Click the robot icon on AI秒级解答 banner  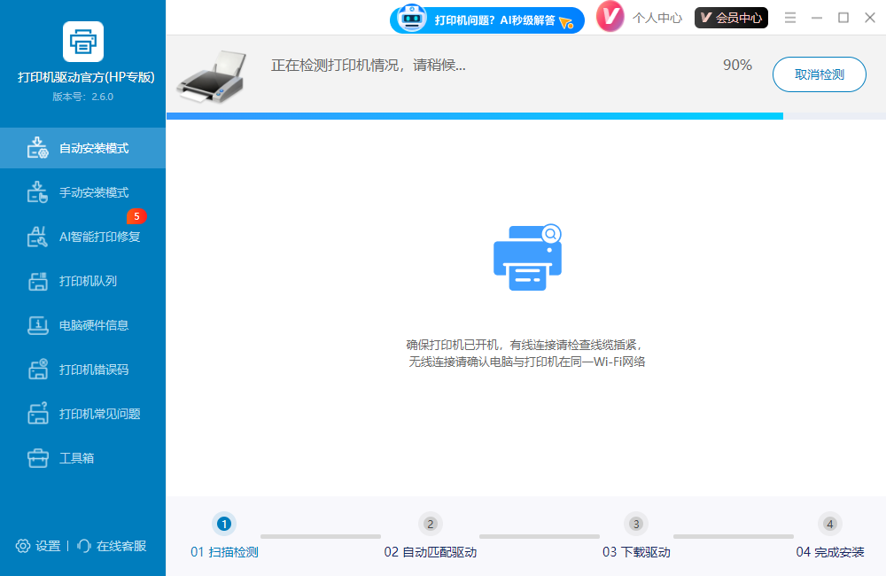coord(410,18)
